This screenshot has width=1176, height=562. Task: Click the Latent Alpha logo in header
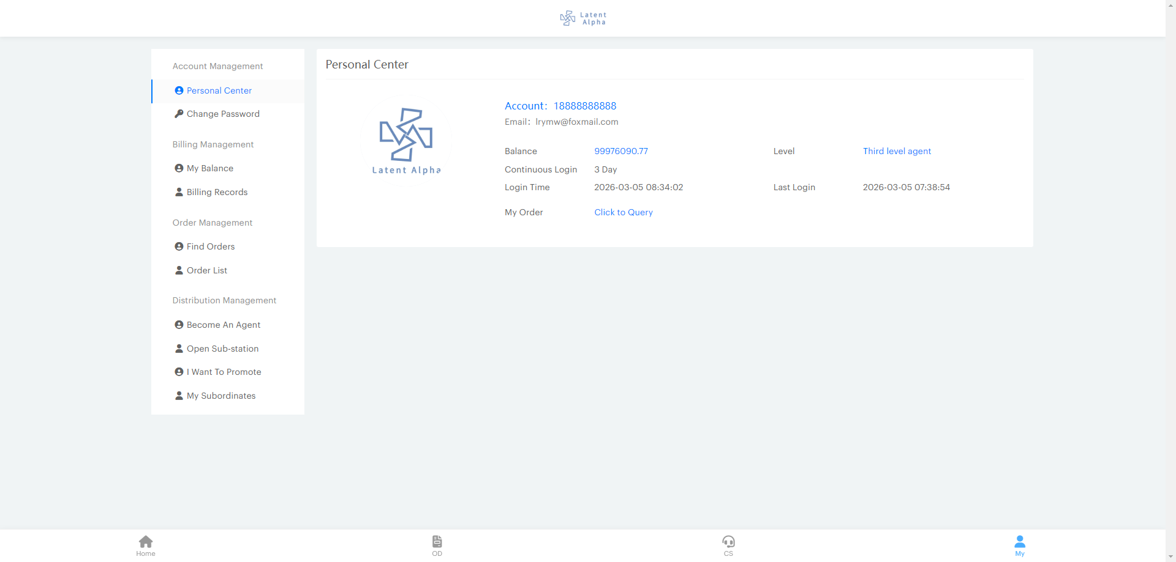coord(583,18)
